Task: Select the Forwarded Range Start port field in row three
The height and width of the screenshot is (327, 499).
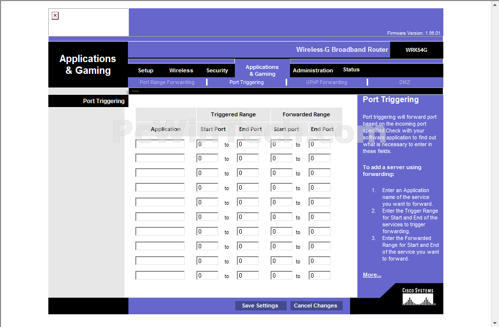Action: click(281, 173)
